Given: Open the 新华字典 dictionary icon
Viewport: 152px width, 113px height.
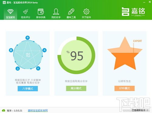Looking at the screenshot, I should click(x=41, y=12).
